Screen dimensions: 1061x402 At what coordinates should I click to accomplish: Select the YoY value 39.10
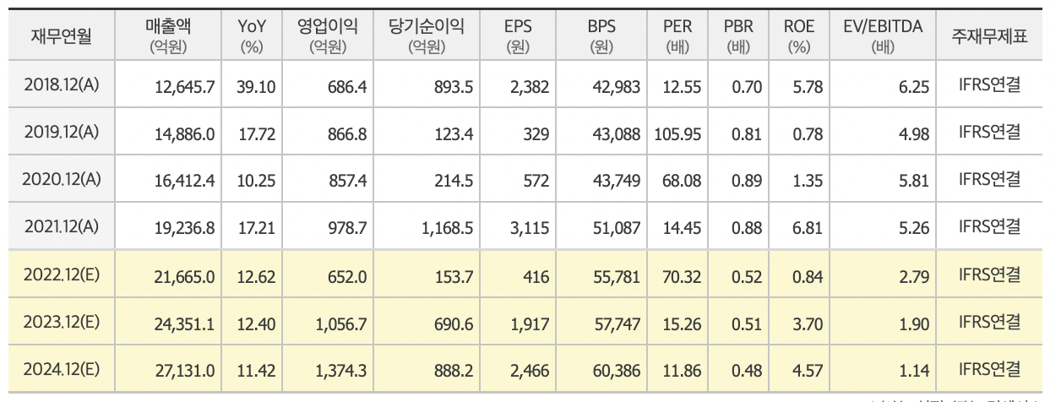coord(258,86)
